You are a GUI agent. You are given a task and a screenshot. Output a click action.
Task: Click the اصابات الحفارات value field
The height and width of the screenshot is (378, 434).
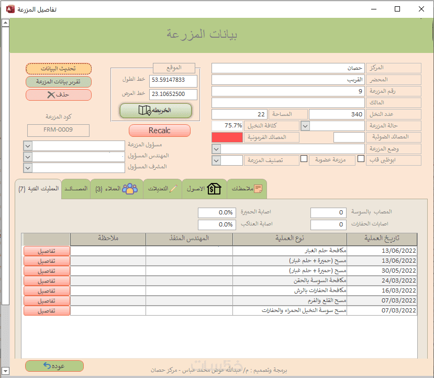tap(328, 225)
